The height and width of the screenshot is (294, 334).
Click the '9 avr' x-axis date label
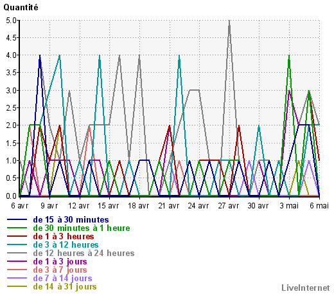[x=49, y=206]
